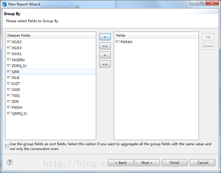
Task: Move field down with Down button
Action: [208, 46]
